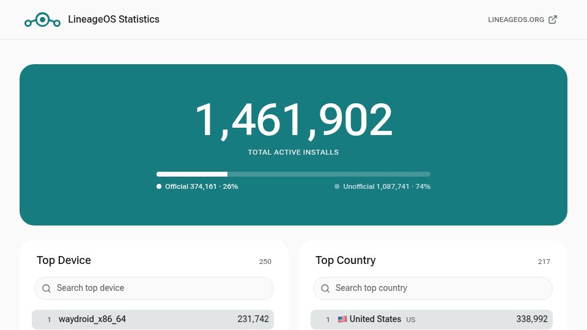Screen dimensions: 587x330
Task: Click the United States flag icon
Action: pyautogui.click(x=342, y=319)
